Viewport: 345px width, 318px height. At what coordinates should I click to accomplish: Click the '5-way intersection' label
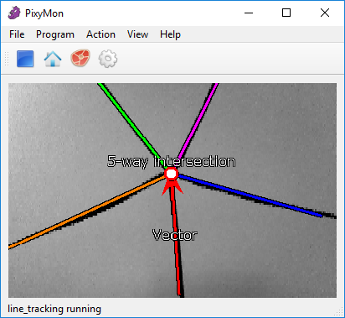pyautogui.click(x=171, y=161)
